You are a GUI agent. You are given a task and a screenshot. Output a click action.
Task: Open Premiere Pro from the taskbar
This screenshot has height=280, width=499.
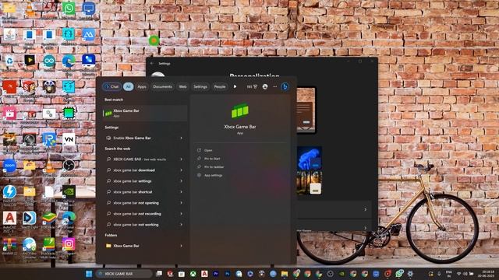tap(216, 274)
